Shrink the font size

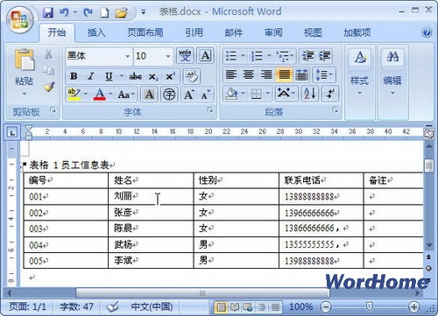click(x=206, y=95)
